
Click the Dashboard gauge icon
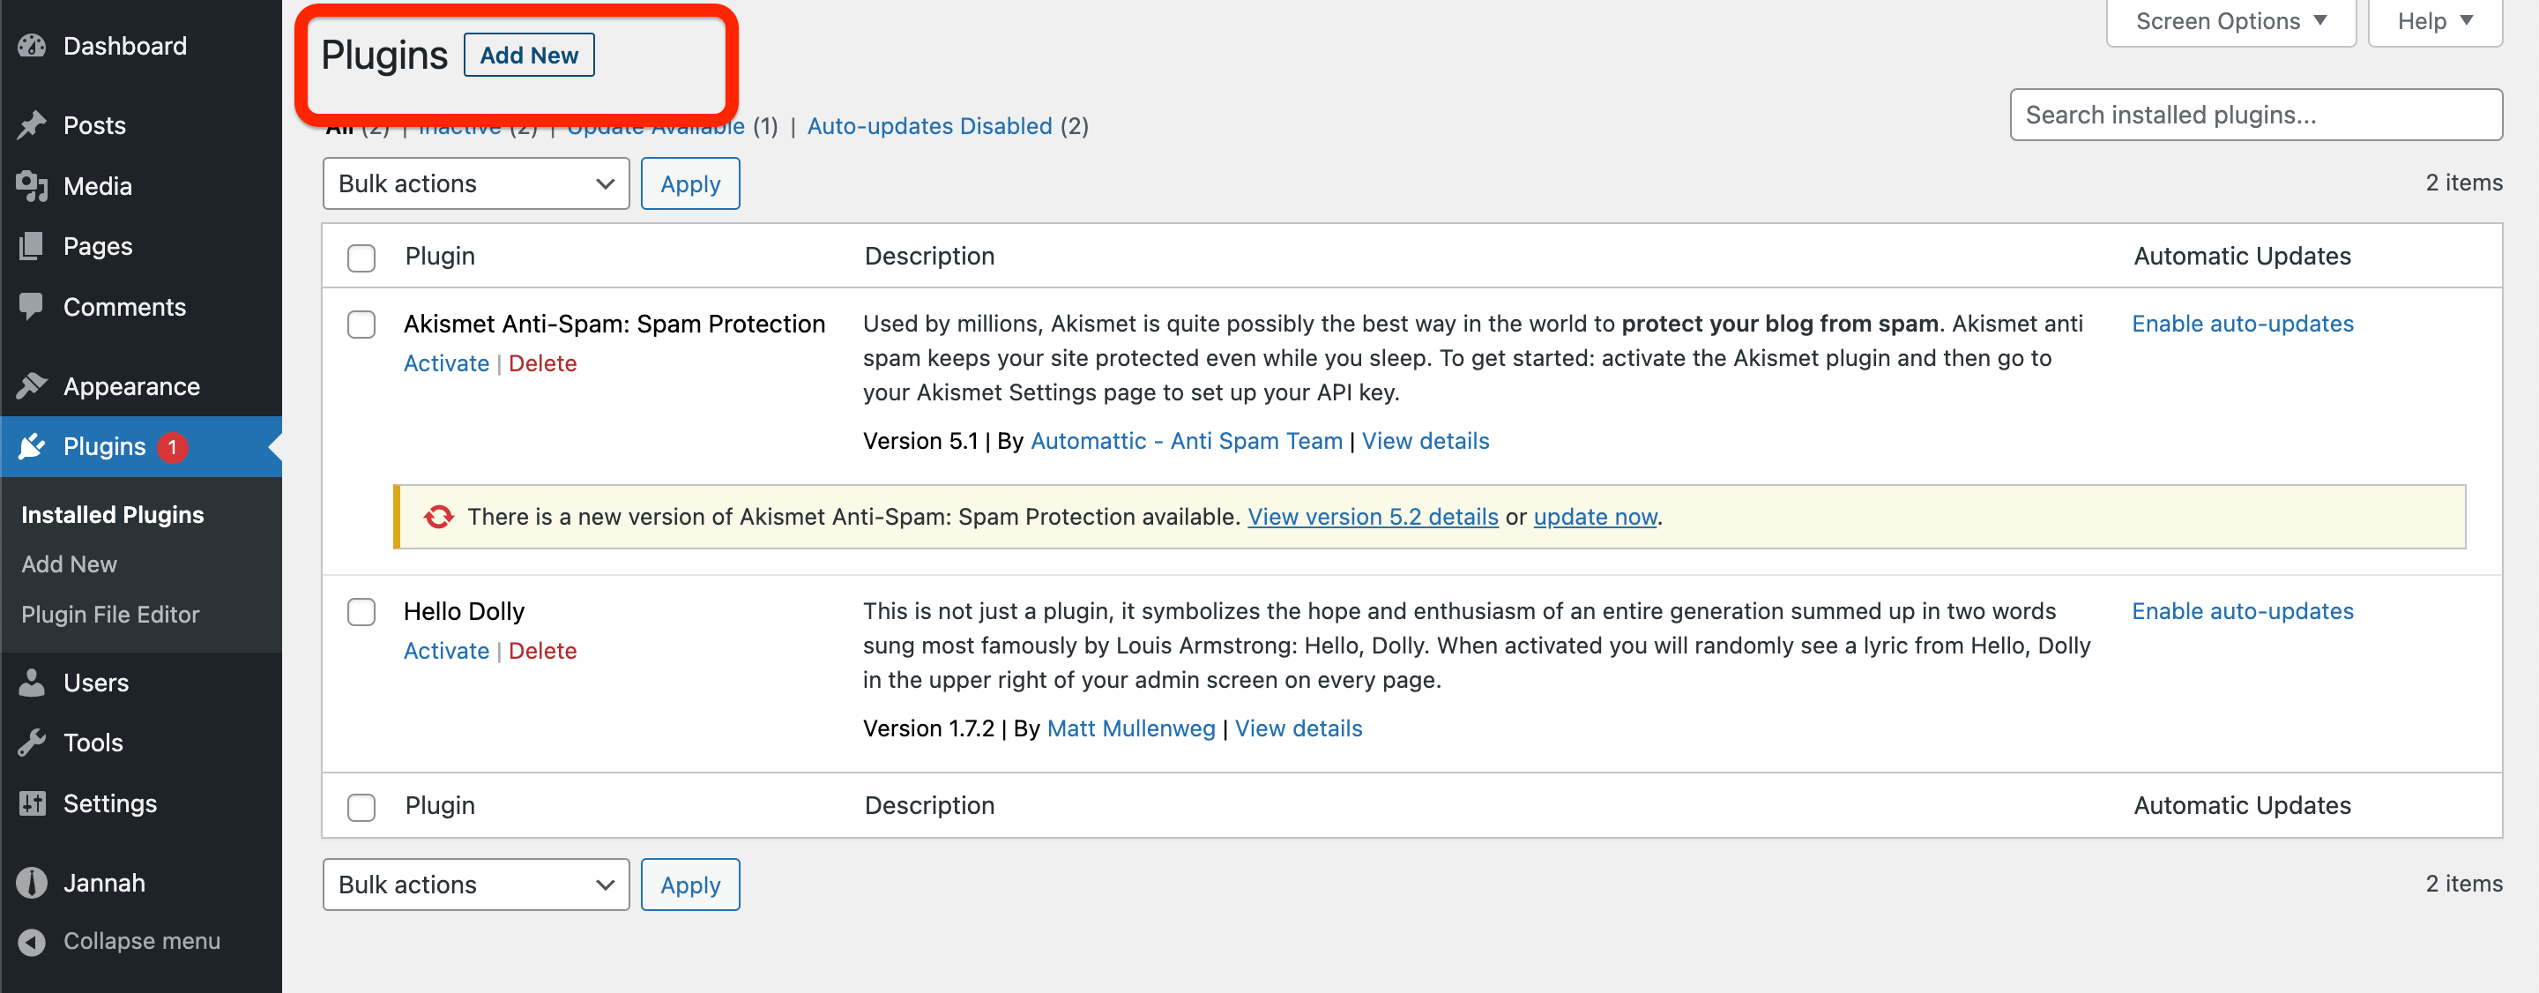[x=32, y=47]
